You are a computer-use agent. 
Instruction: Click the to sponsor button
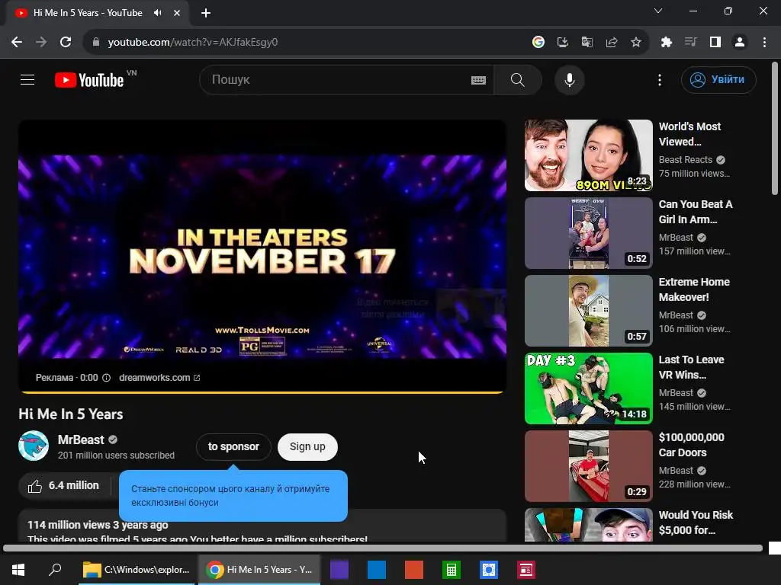(x=233, y=446)
